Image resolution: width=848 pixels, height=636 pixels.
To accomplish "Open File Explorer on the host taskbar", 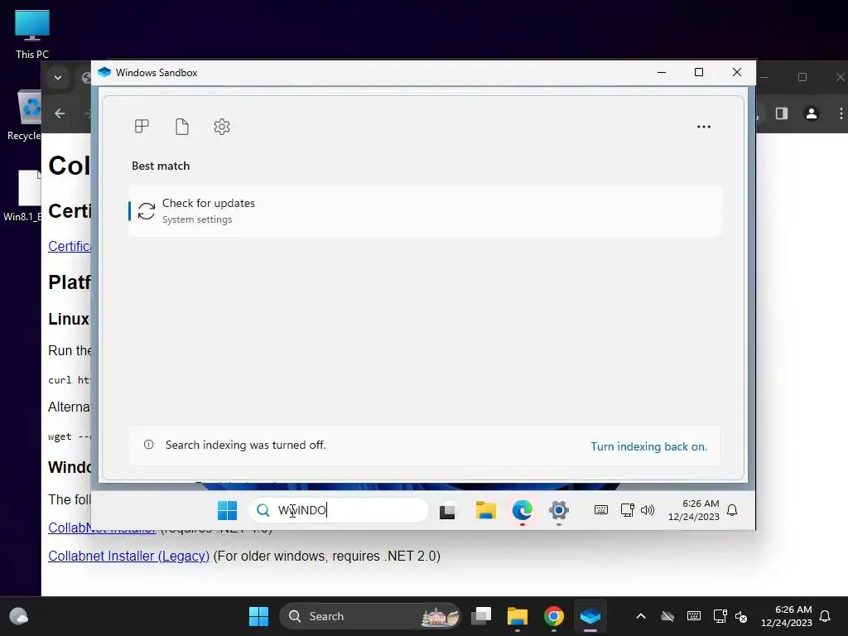I will point(518,616).
